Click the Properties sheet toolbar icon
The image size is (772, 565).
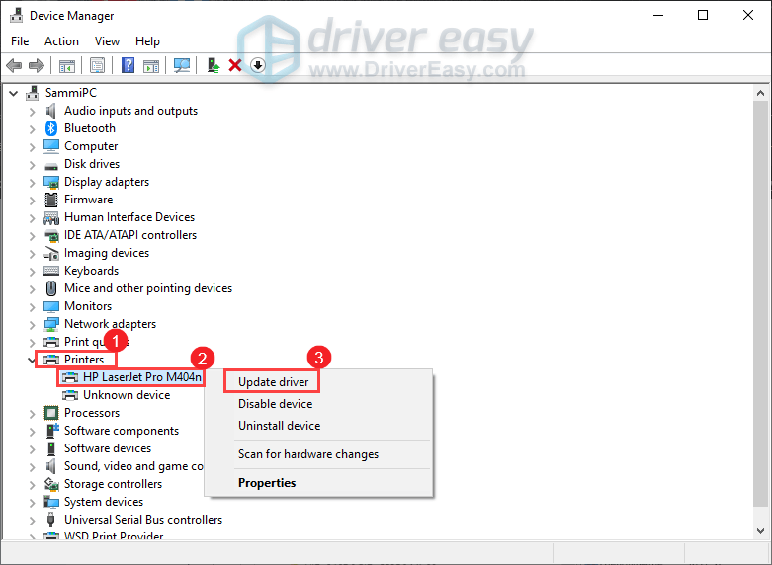click(98, 65)
